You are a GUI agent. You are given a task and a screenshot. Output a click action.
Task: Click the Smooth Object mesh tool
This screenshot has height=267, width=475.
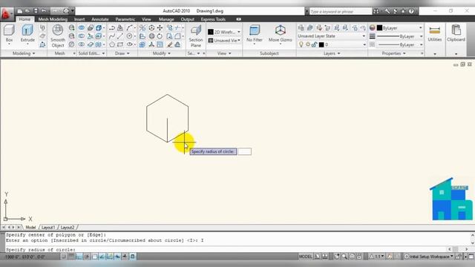58,36
